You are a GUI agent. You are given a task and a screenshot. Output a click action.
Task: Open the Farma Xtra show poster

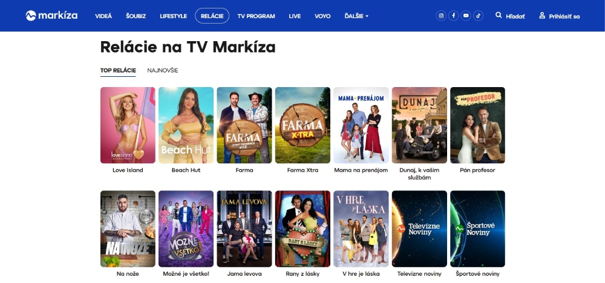302,125
